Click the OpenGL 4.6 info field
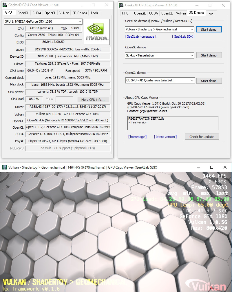The height and width of the screenshot is (292, 232). (68, 121)
